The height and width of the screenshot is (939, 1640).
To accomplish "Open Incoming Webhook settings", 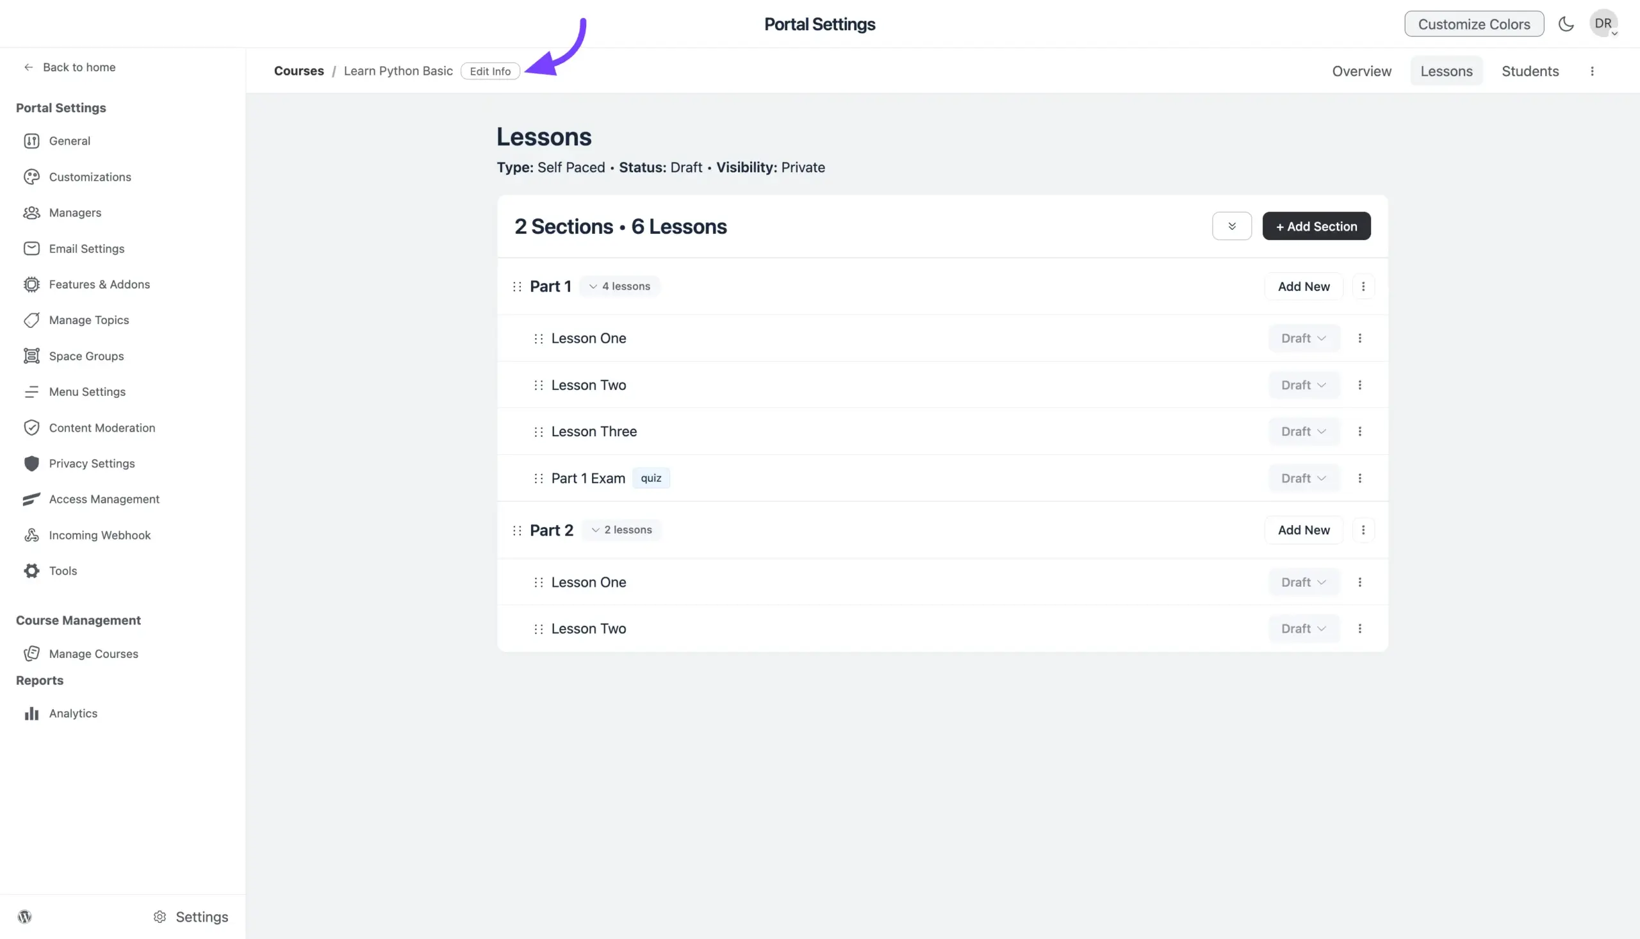I will coord(99,535).
